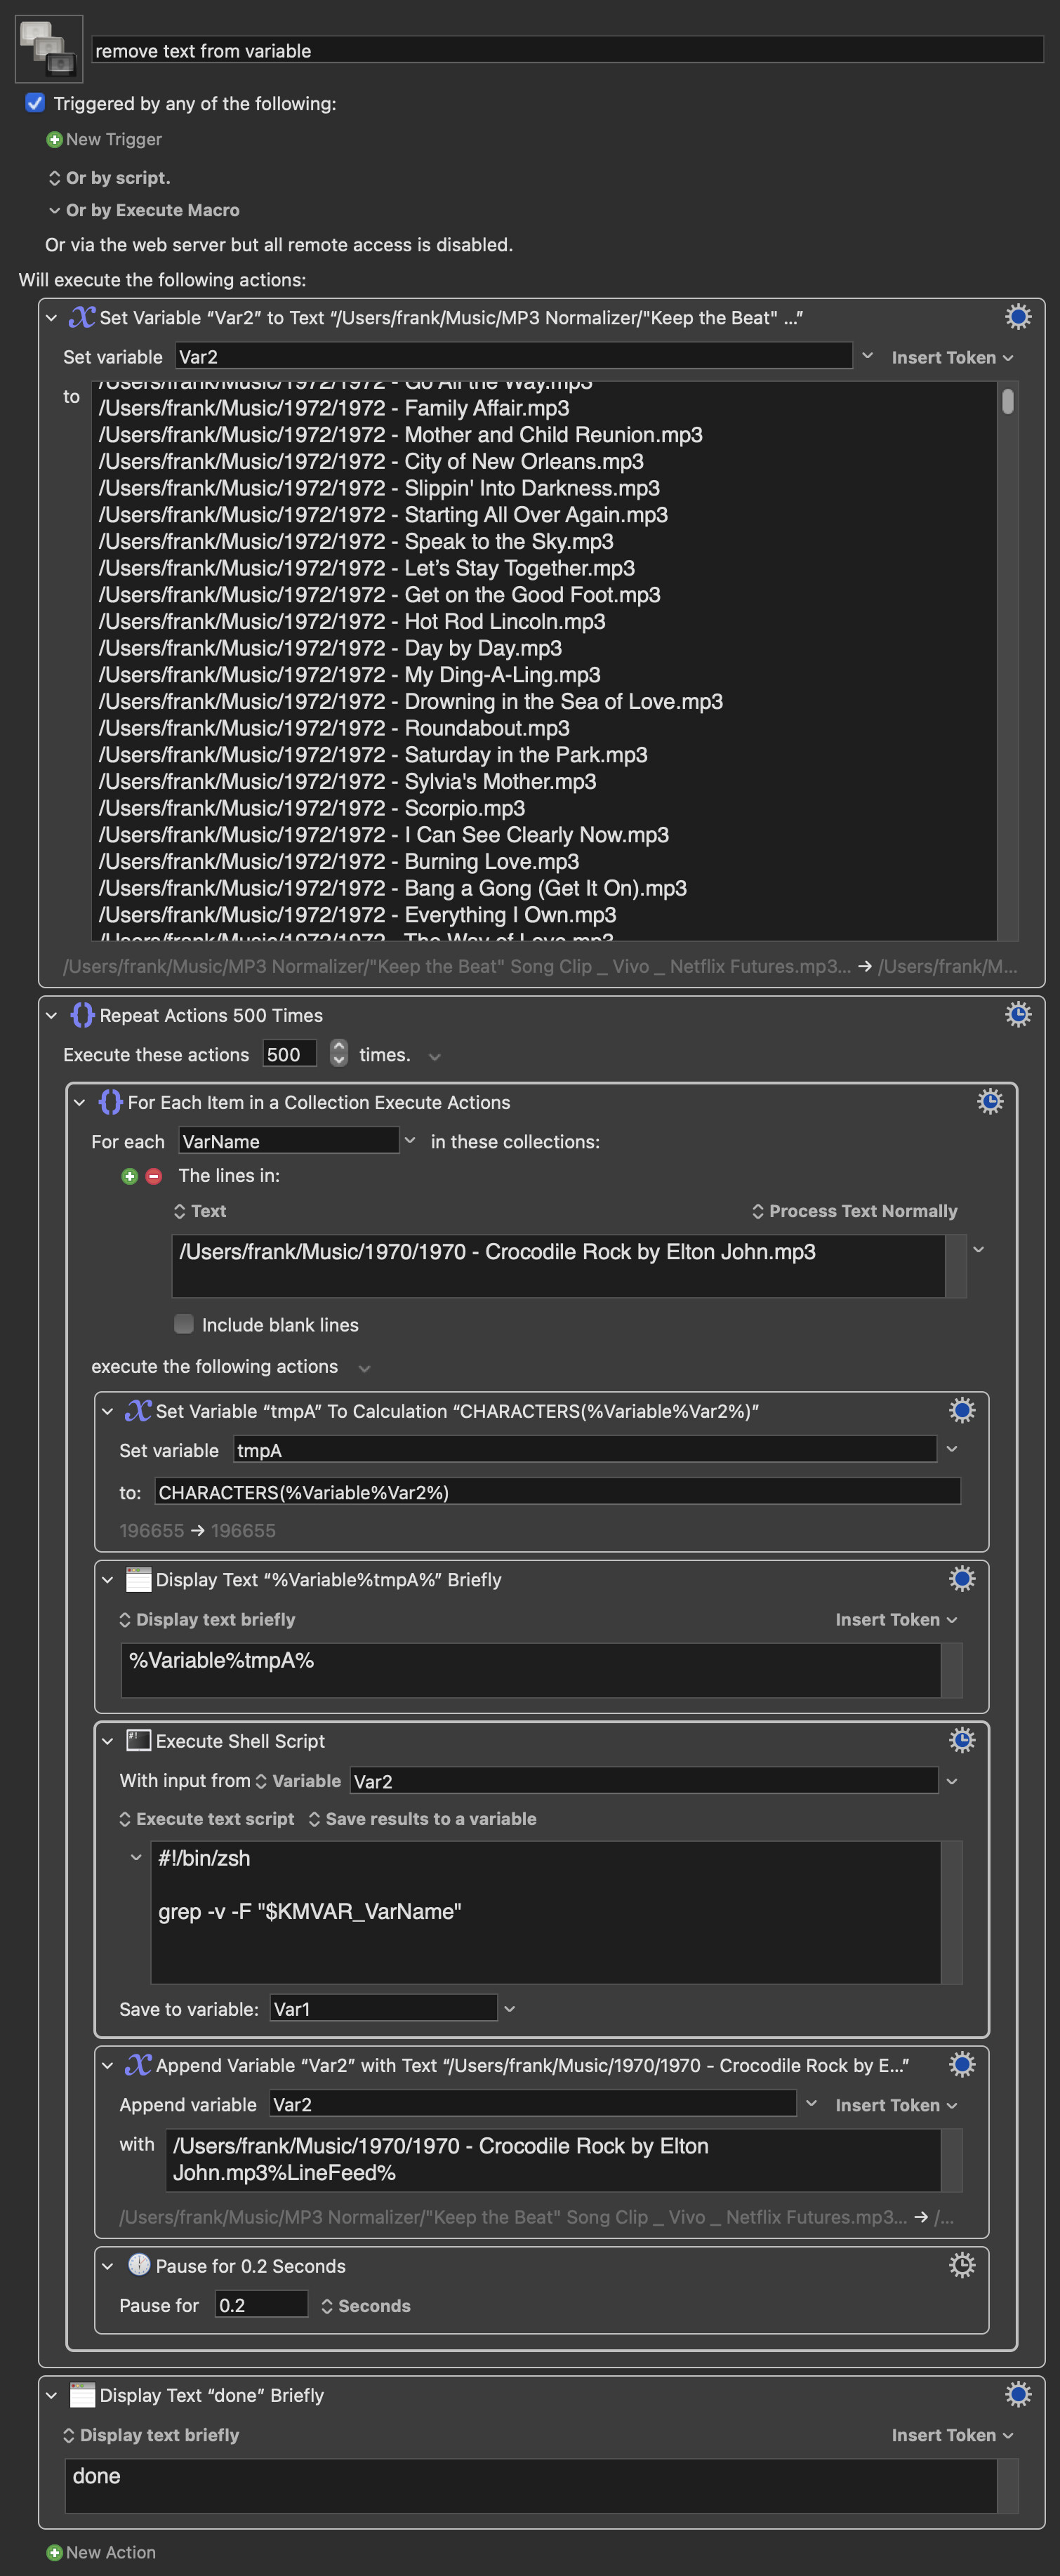The width and height of the screenshot is (1060, 2576).
Task: Enable 'Include blank lines' checkbox
Action: [x=184, y=1324]
